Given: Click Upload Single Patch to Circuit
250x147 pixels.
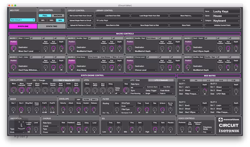Looking at the screenshot, I should click(x=81, y=20).
